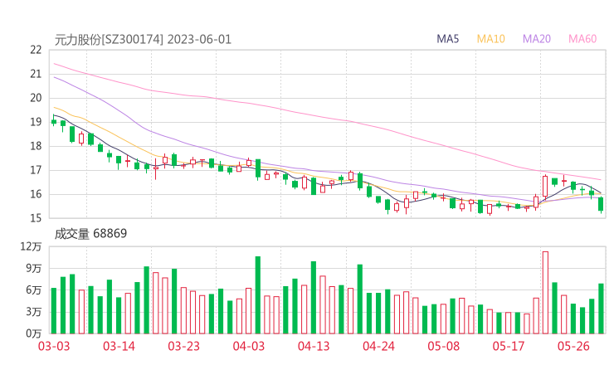The image size is (614, 365).
Task: Click the 03-03 date axis label
Action: tap(54, 346)
